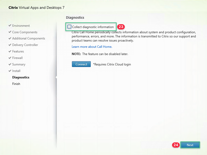Click the checkmark icon beside Delivery Controller
Viewport: 207px width, 155px height.
10,45
